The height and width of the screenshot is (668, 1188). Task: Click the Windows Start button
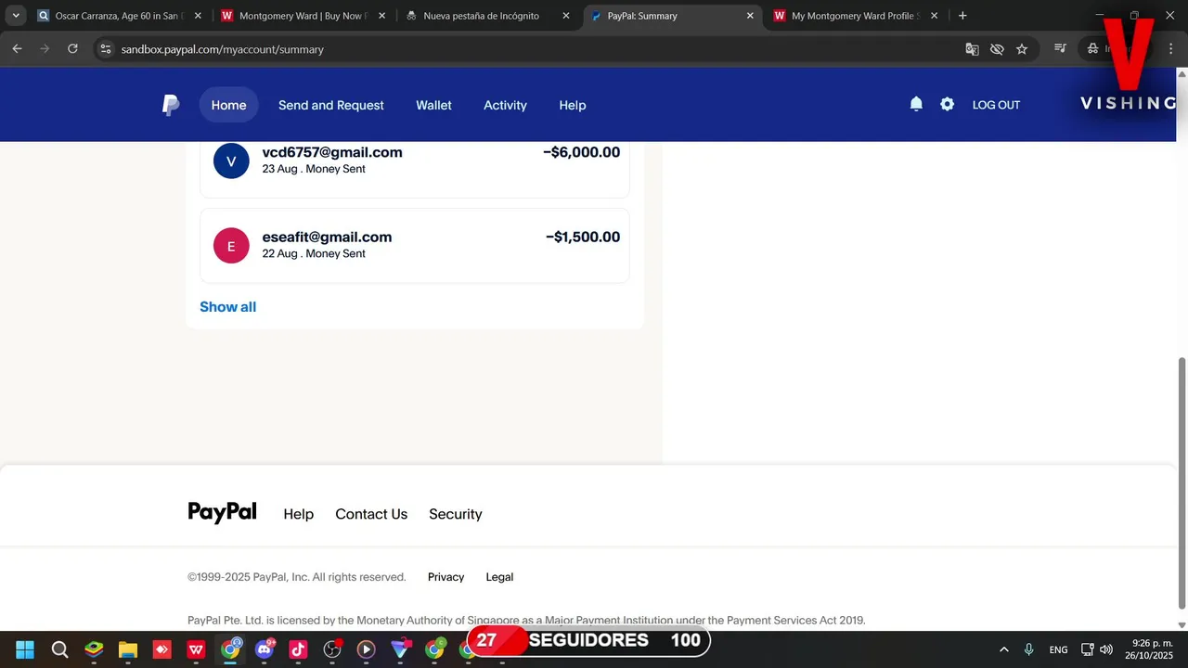[25, 649]
